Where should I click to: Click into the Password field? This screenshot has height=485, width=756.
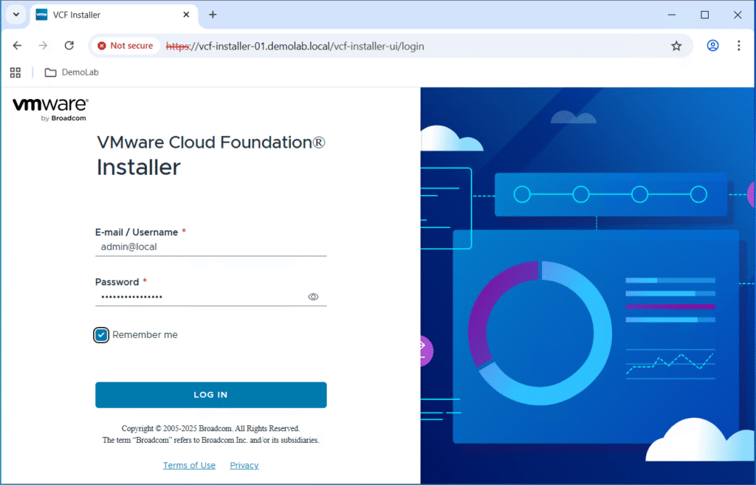pyautogui.click(x=199, y=297)
